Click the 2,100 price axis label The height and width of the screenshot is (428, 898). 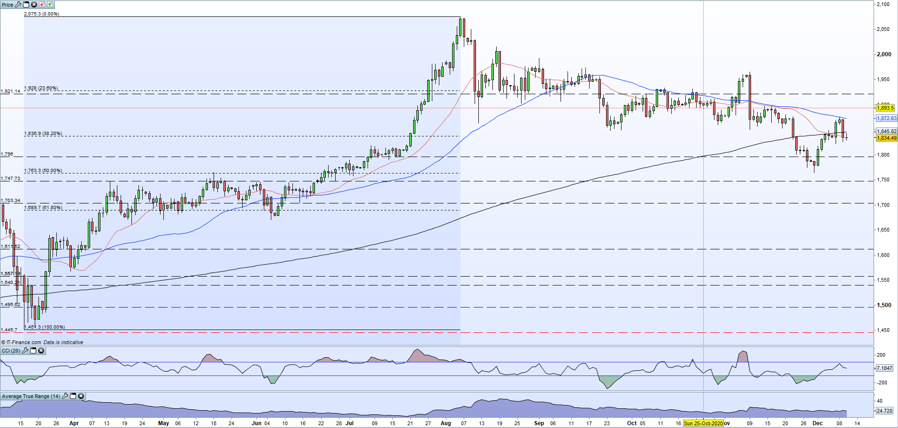tap(883, 4)
